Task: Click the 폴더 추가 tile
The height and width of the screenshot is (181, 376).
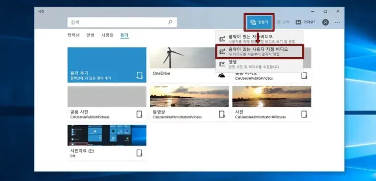Action: 107,65
